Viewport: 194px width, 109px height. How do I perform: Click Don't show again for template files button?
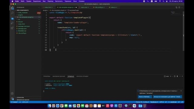(x=167, y=97)
